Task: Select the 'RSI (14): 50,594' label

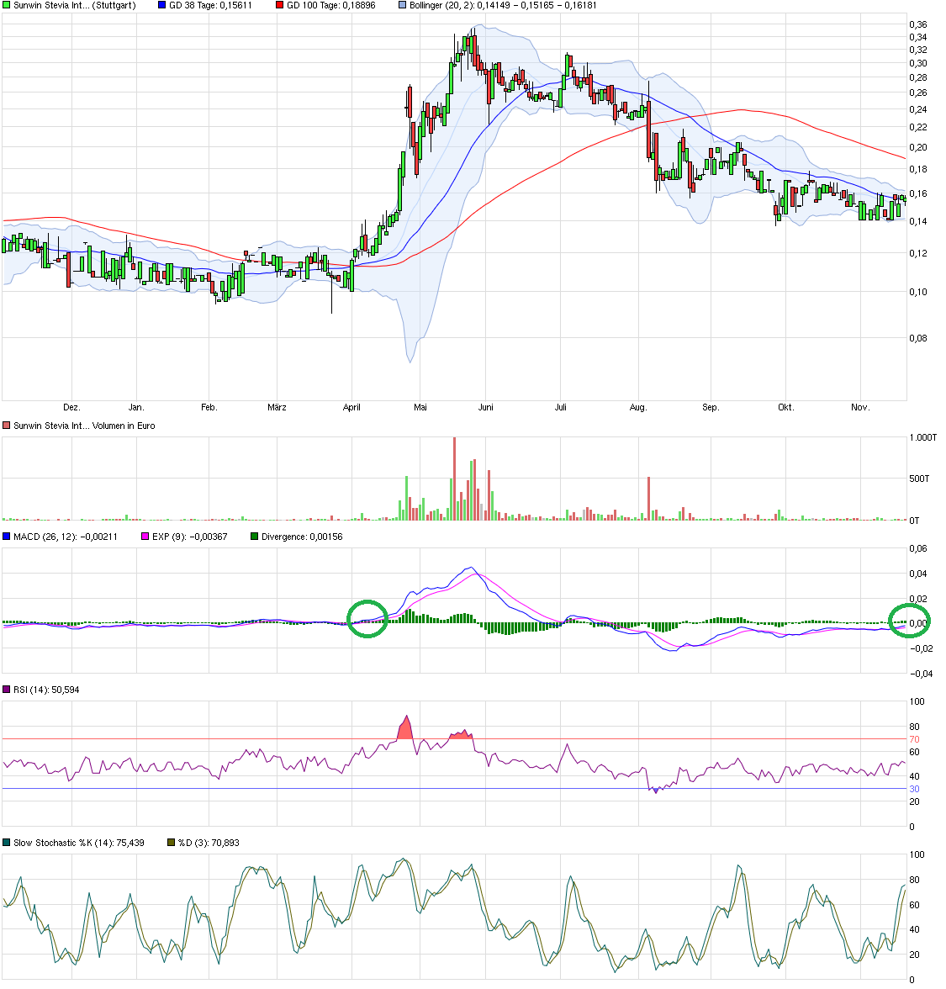Action: click(47, 690)
